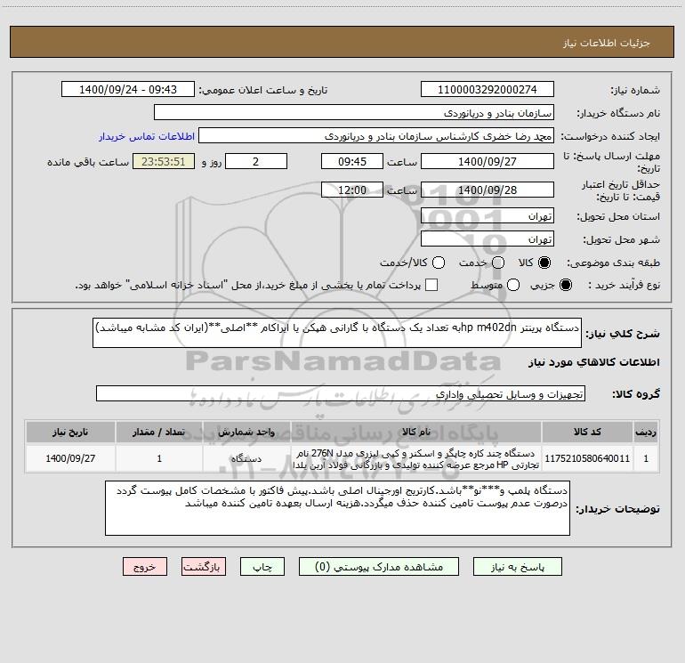This screenshot has height=663, width=685.
Task: Click the request creator field مجد رضا خضری
Action: click(x=376, y=135)
